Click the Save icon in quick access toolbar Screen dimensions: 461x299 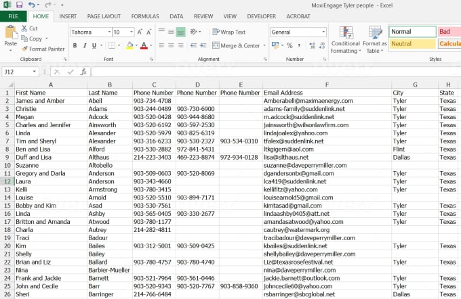coord(18,5)
